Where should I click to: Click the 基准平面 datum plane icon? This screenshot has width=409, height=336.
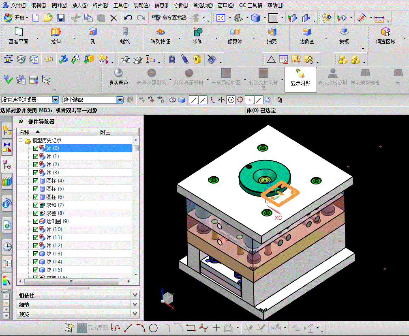pyautogui.click(x=18, y=32)
